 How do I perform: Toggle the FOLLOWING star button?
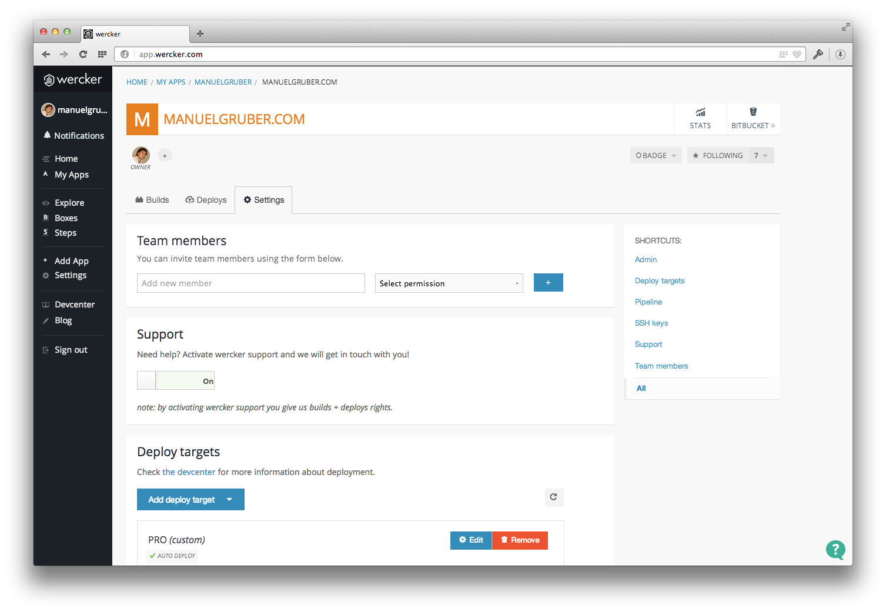718,155
